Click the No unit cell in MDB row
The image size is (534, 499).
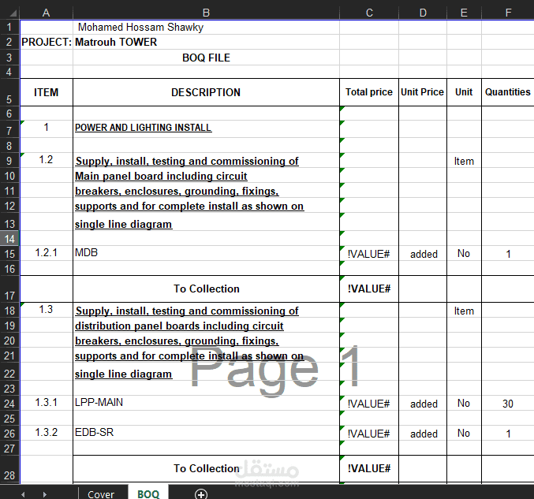pyautogui.click(x=464, y=254)
